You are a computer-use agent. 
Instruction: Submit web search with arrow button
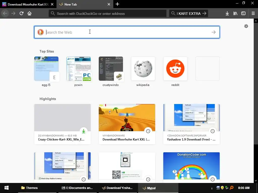tap(214, 32)
